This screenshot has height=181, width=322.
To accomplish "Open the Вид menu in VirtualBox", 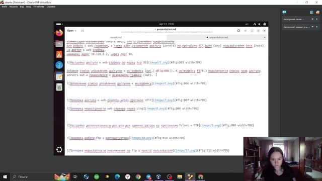I will click(22, 7).
